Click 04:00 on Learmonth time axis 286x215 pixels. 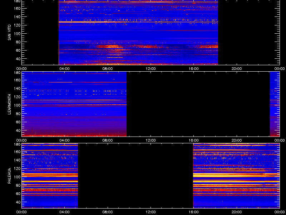[x=65, y=140]
